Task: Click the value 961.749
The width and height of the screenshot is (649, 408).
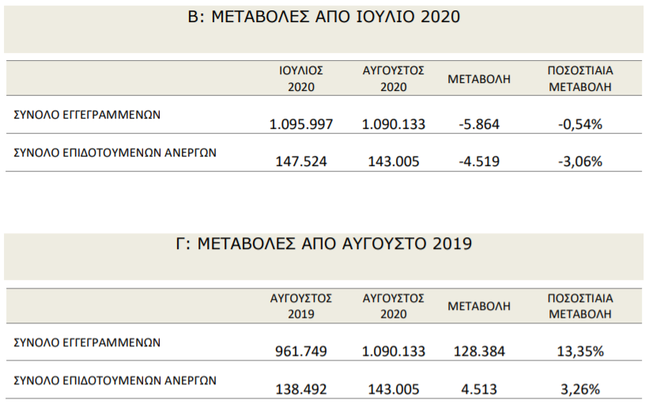Action: [x=301, y=352]
